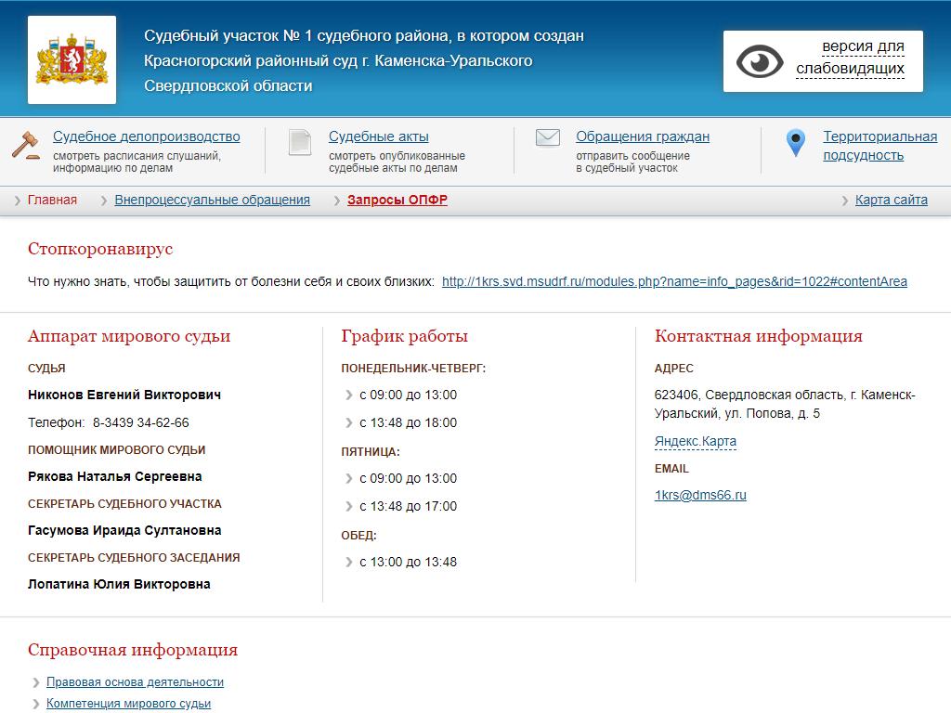Click the map pin territorial jurisdiction icon
Screen dimensions: 951x713
(x=795, y=143)
